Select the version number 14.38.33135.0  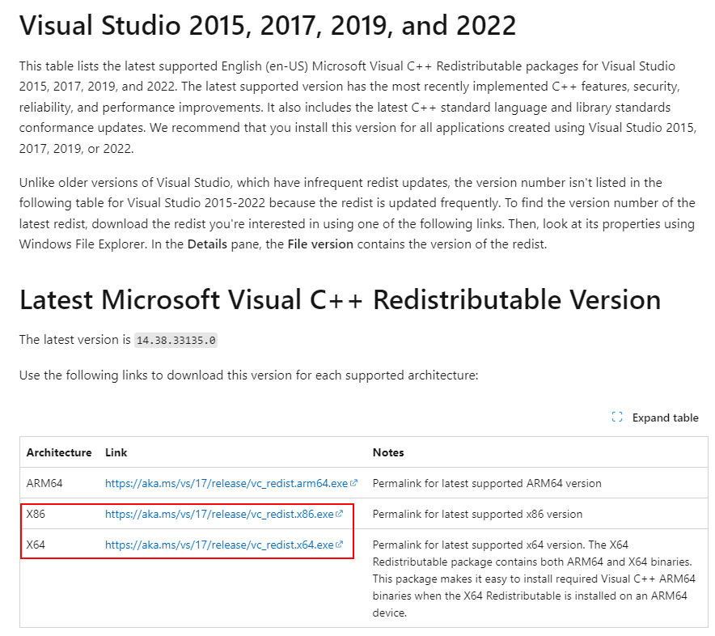176,341
